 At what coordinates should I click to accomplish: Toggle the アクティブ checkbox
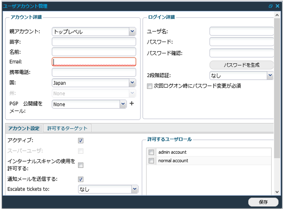tap(81, 141)
